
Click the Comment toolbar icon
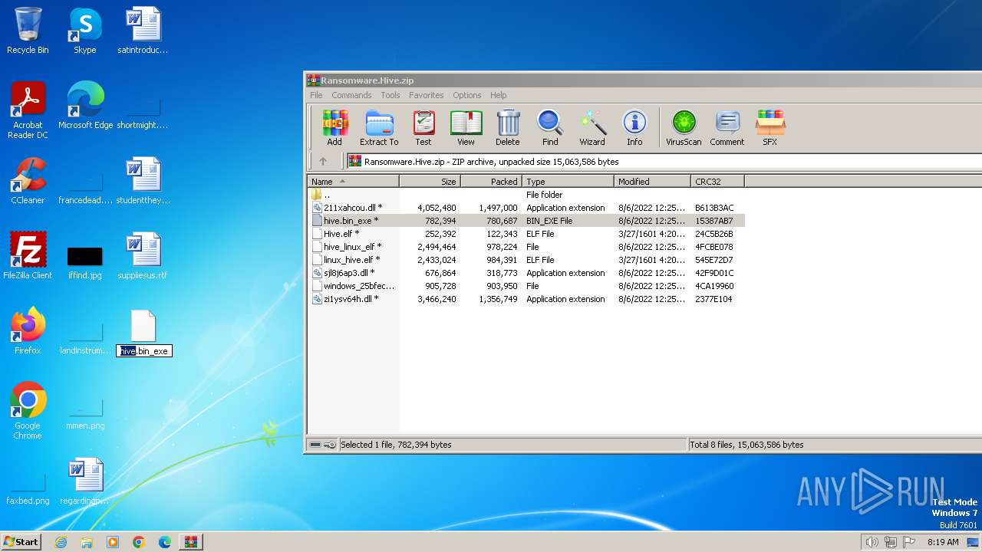click(x=727, y=127)
